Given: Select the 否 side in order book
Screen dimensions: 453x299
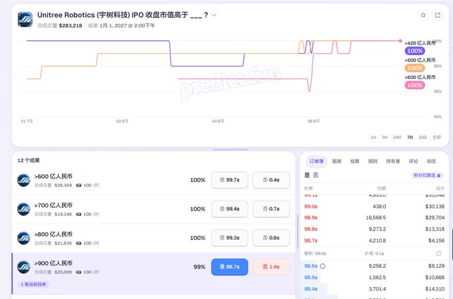Looking at the screenshot, I should (316, 175).
